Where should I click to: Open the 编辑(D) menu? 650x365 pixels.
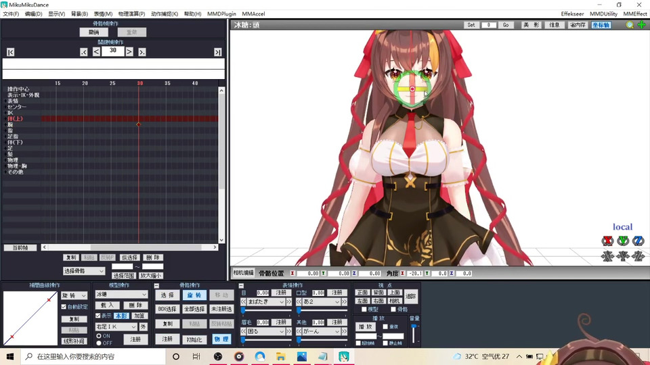click(x=33, y=14)
